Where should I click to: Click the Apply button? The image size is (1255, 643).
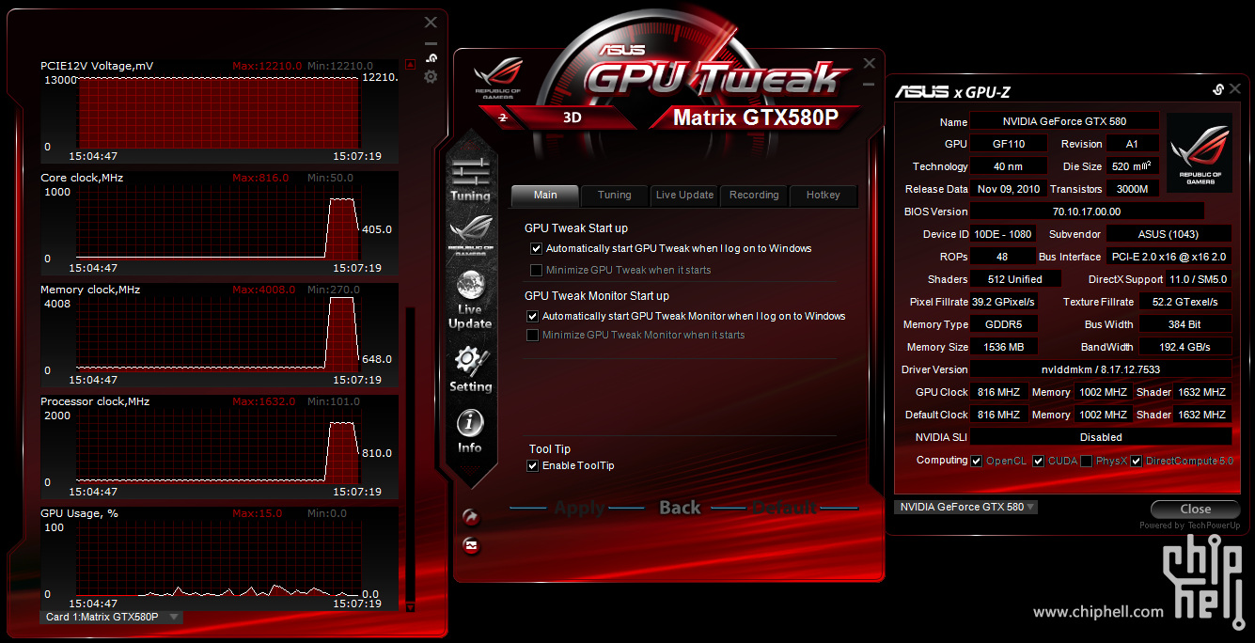(x=580, y=508)
